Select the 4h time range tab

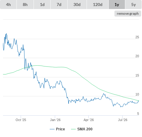[8, 5]
